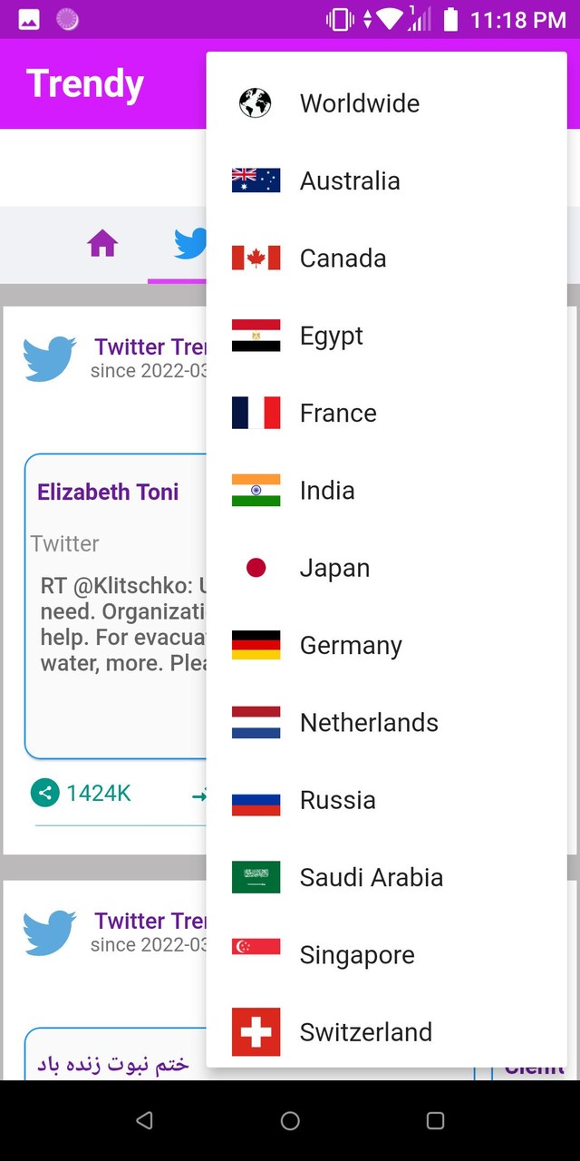Viewport: 580px width, 1161px height.
Task: Tap the Switzerland flag icon
Action: (x=256, y=1032)
